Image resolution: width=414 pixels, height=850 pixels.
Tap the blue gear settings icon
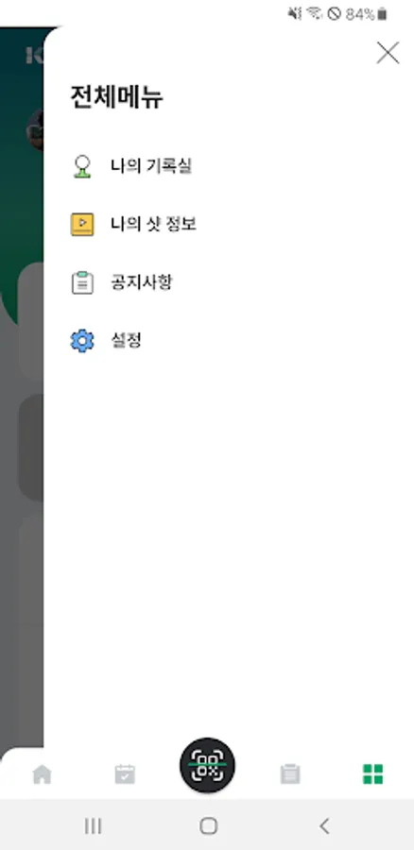click(82, 341)
